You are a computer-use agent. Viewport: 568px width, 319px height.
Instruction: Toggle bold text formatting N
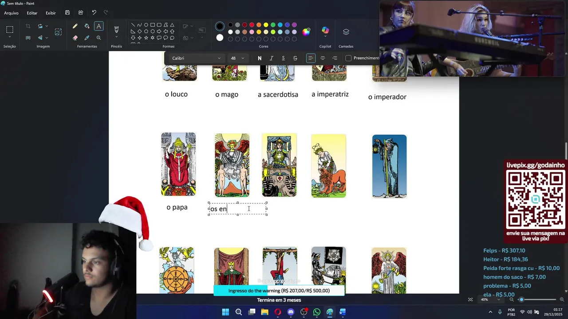pyautogui.click(x=260, y=58)
